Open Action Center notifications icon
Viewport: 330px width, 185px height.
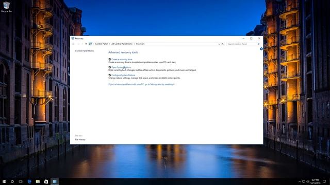pyautogui.click(x=324, y=181)
